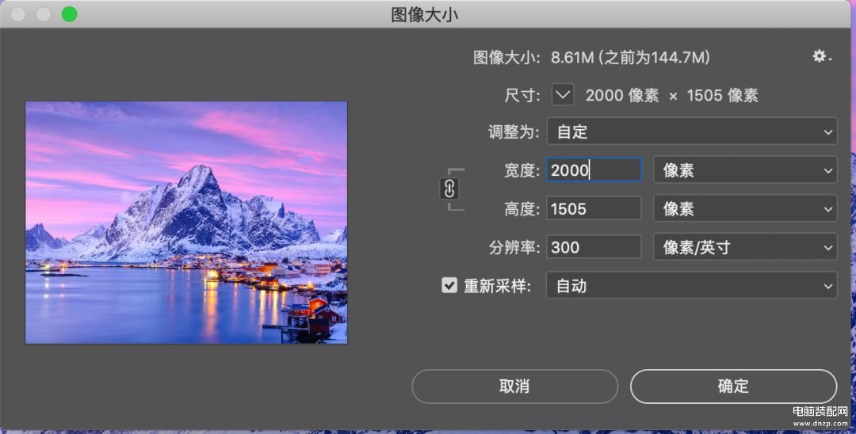Open the 宽度 unit dropdown
The height and width of the screenshot is (434, 856).
point(745,170)
